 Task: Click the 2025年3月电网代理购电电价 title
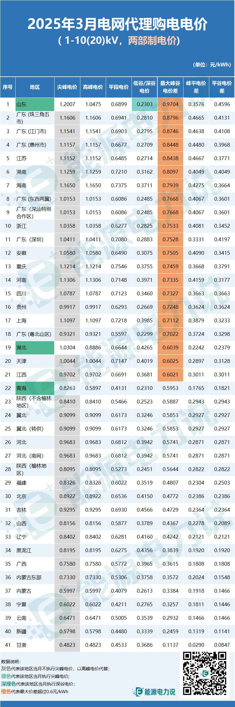117,24
